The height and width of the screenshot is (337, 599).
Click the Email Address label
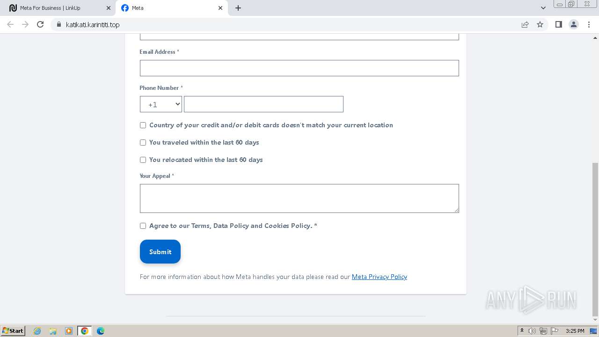pos(159,52)
